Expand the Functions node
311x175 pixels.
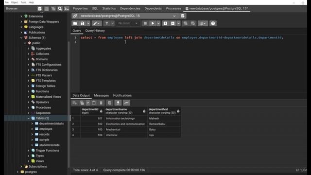pos(28,91)
